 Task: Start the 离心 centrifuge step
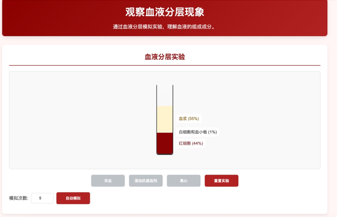[183, 181]
